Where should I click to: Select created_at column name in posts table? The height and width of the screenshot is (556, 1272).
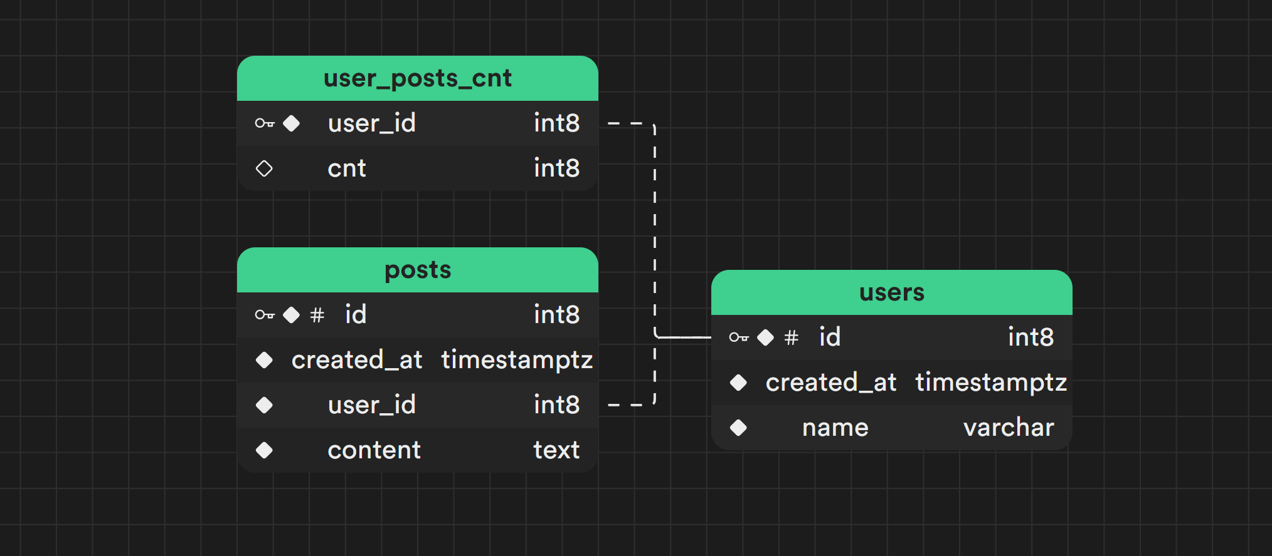coord(357,360)
